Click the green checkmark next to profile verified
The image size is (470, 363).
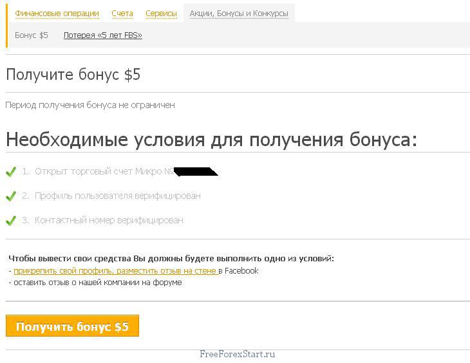pos(10,196)
